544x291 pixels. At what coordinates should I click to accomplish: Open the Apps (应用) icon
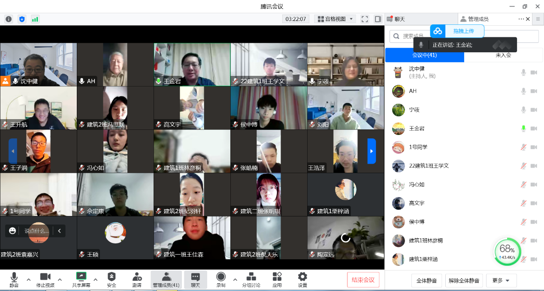coord(277,277)
